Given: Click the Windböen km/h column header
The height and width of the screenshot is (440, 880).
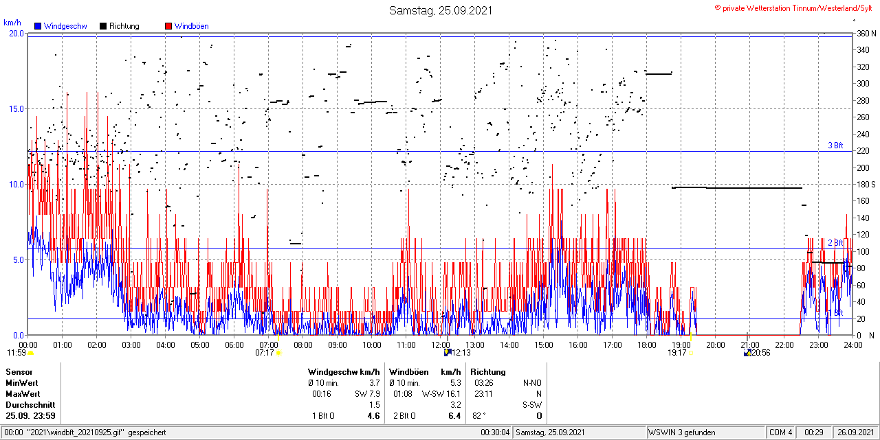Looking at the screenshot, I should click(x=425, y=372).
